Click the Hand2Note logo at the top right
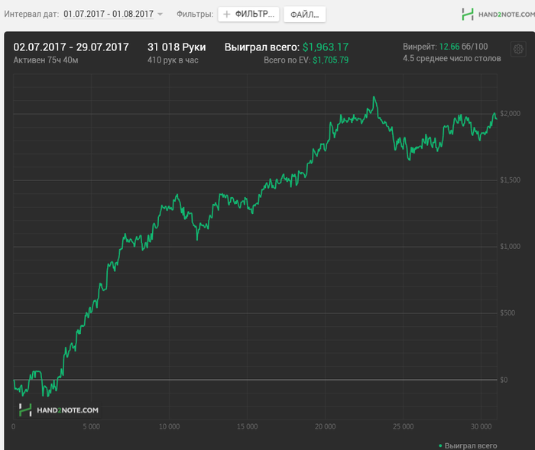535x450 pixels. coord(498,15)
